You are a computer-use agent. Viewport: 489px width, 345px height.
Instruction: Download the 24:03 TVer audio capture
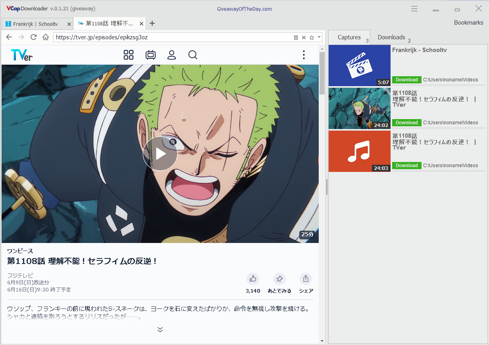point(407,166)
